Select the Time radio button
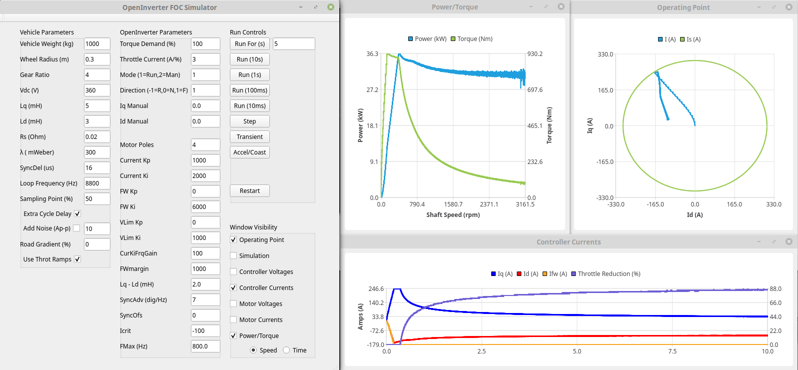The width and height of the screenshot is (798, 370). click(x=286, y=350)
